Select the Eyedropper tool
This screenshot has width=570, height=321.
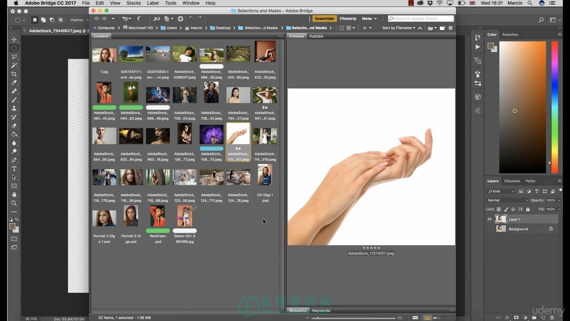point(14,82)
